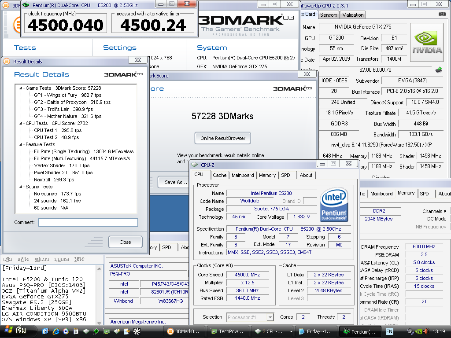Select SPD tab in the right CPU-Z window
This screenshot has width=451, height=338.
(x=424, y=194)
